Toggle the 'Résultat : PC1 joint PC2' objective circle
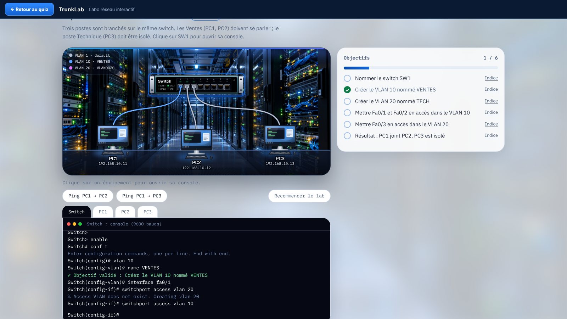 click(x=347, y=136)
